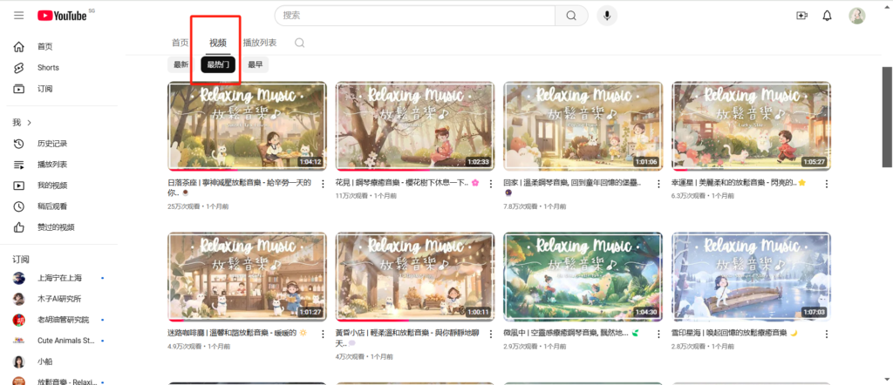Open notifications bell

pyautogui.click(x=827, y=16)
